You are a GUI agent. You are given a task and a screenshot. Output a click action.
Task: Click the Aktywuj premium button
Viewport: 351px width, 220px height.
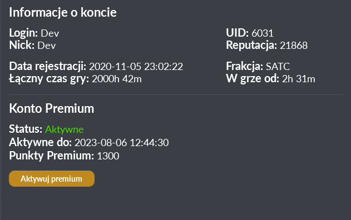coord(52,179)
